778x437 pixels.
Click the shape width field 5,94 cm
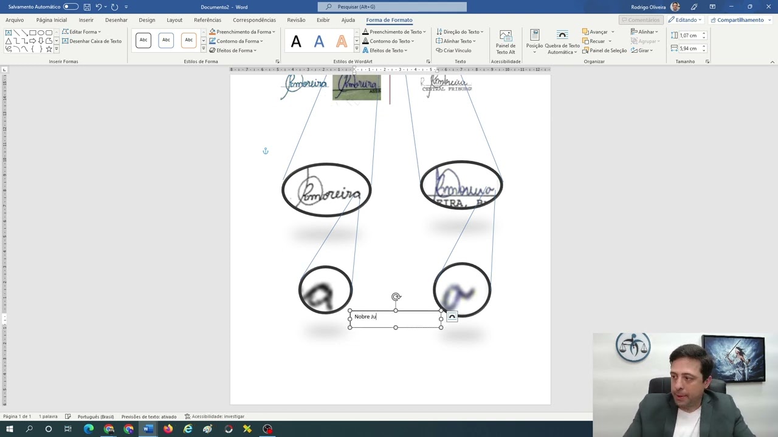pos(690,49)
